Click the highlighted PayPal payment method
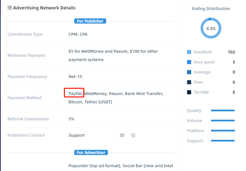The height and width of the screenshot is (171, 246). tap(75, 94)
